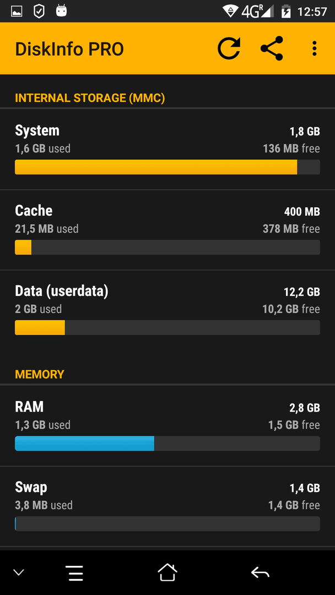Tap the MEMORY section header

tap(40, 375)
